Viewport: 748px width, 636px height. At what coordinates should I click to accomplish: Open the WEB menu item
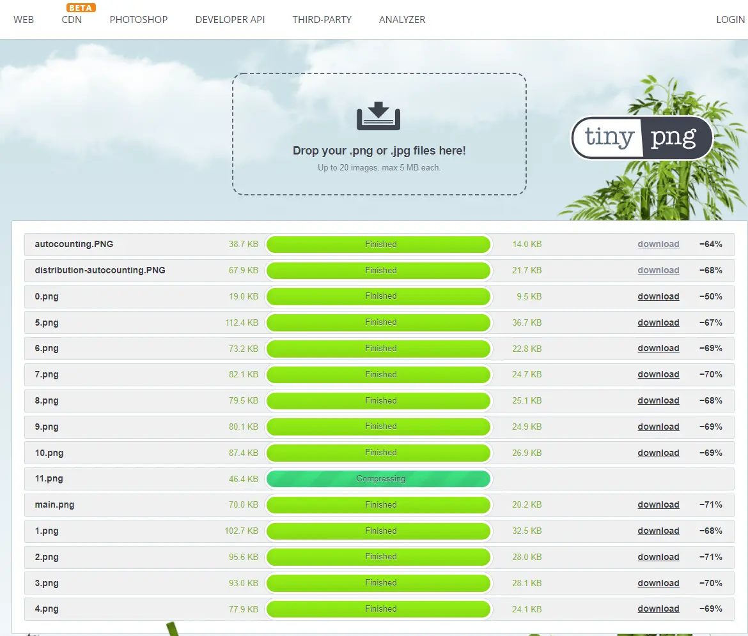click(24, 20)
